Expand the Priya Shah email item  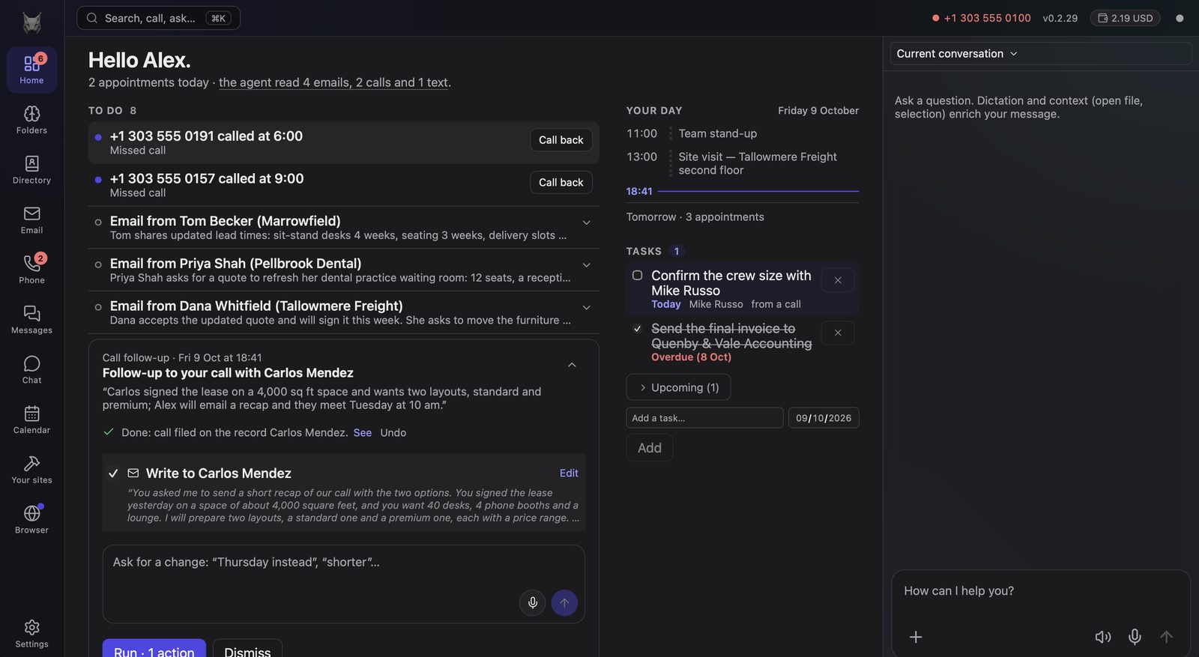click(587, 265)
